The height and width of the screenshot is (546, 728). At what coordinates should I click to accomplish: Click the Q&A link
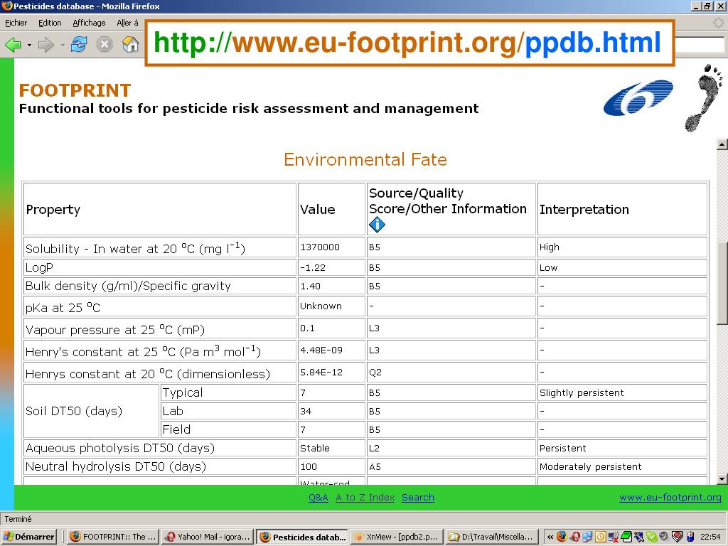(318, 497)
